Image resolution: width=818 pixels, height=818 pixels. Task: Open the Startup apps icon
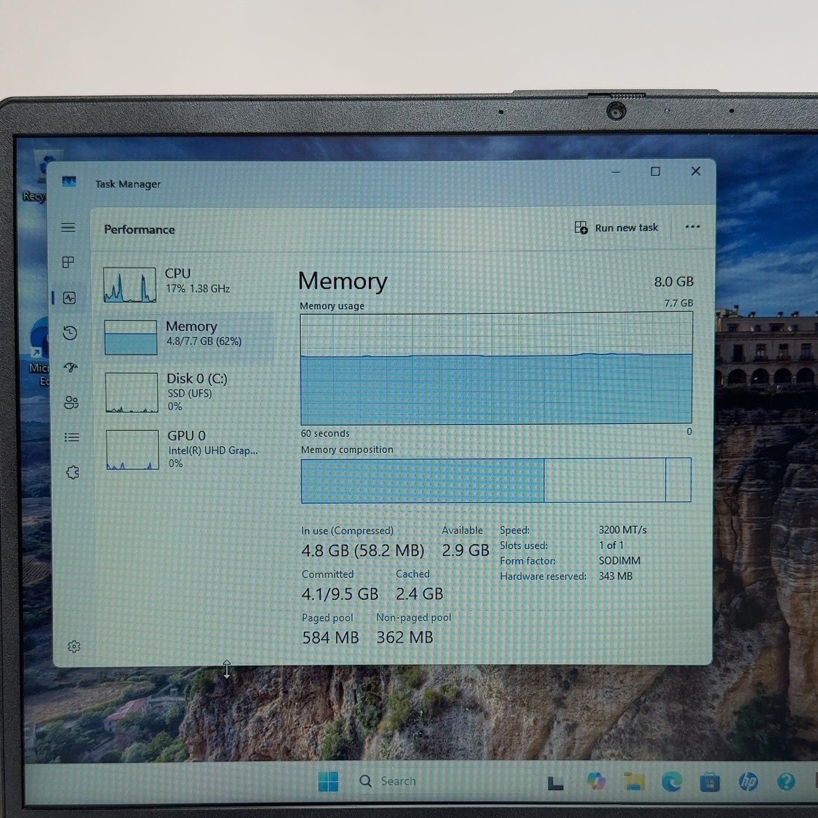71,368
